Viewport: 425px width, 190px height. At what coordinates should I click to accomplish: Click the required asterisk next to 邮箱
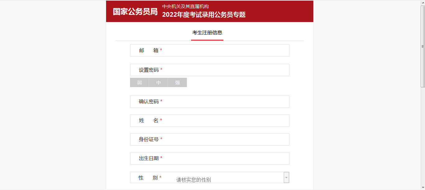161,50
